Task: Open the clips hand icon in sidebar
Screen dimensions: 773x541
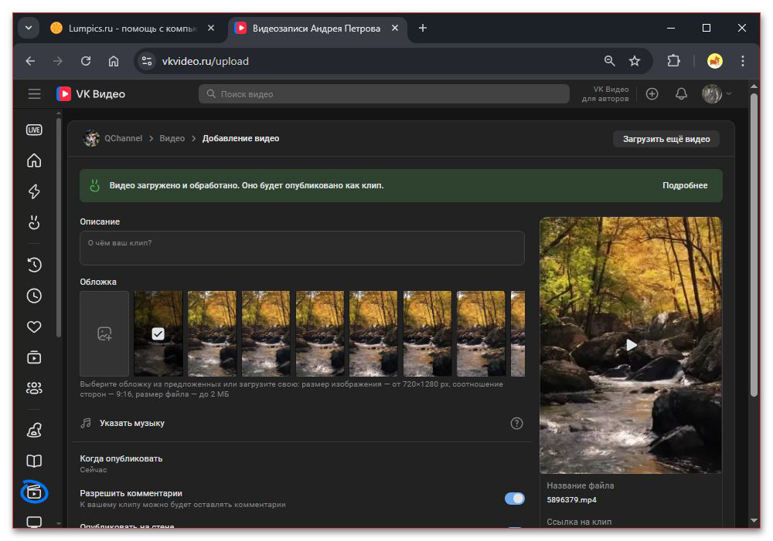Action: point(34,222)
